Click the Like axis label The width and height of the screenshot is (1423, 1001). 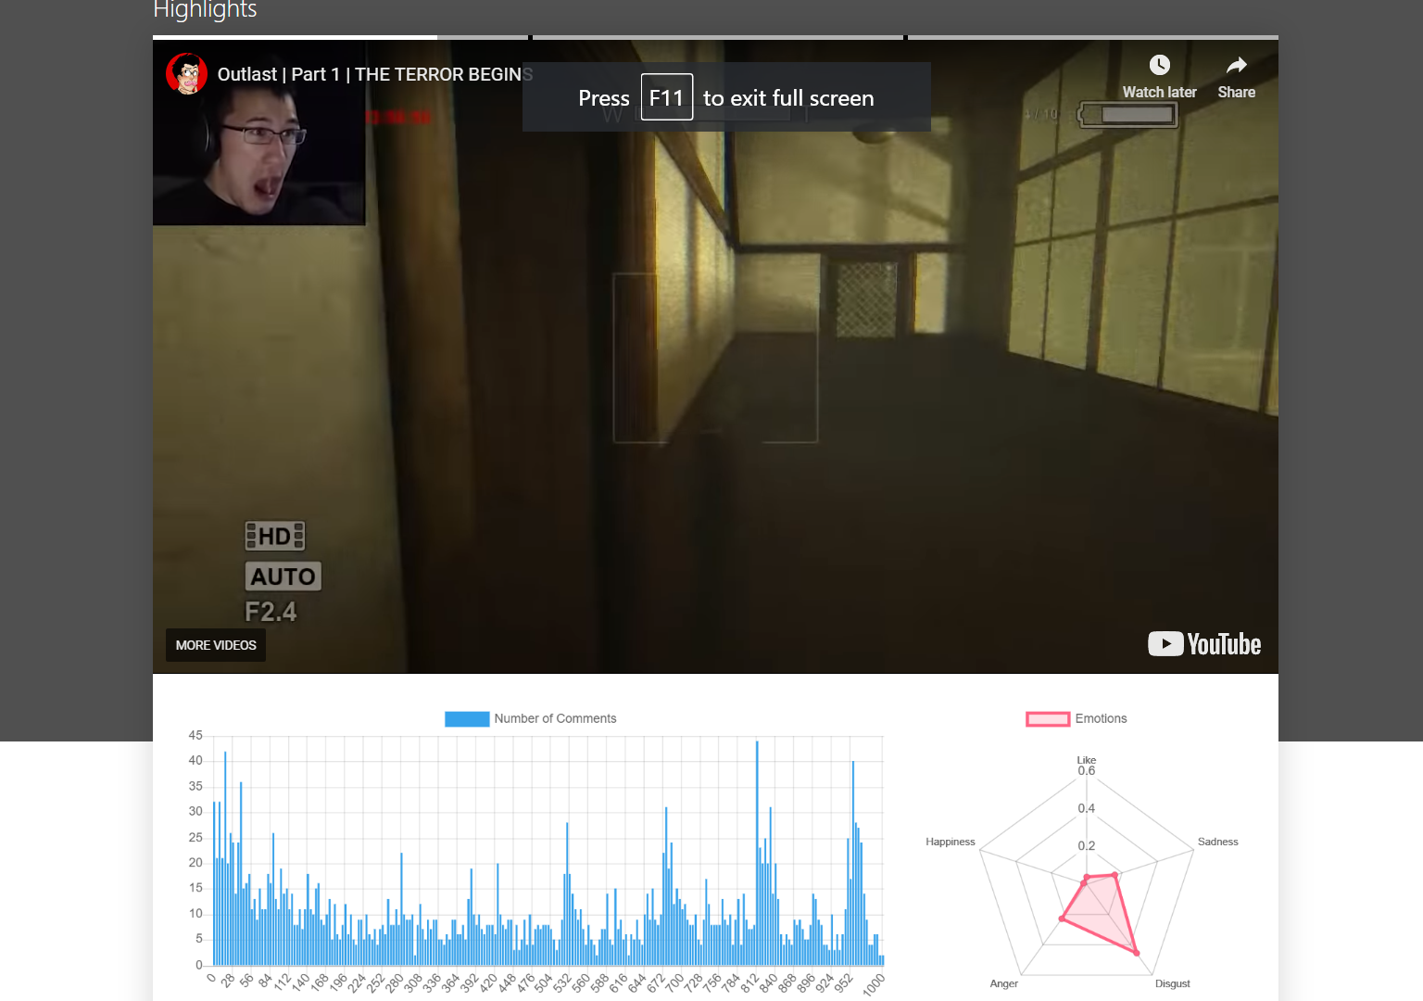1087,760
